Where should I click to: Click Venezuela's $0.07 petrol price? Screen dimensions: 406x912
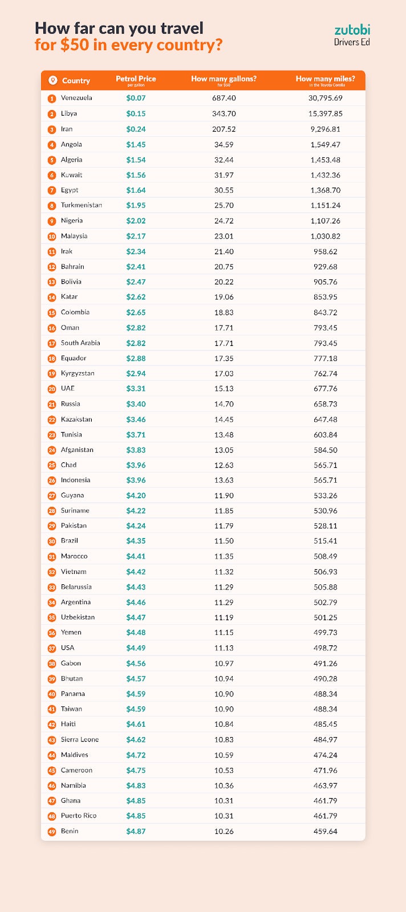(x=136, y=98)
